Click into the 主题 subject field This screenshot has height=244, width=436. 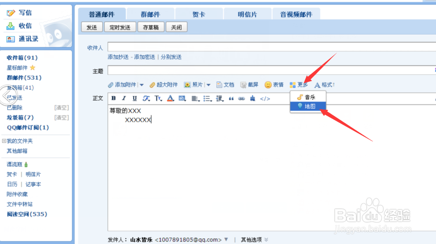click(272, 70)
